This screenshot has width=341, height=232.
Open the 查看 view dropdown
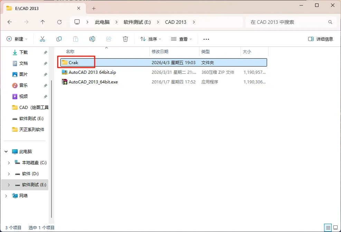click(x=181, y=39)
